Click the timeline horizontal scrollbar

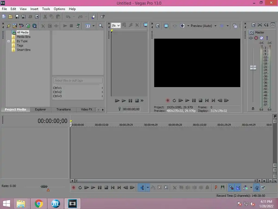click(166, 181)
